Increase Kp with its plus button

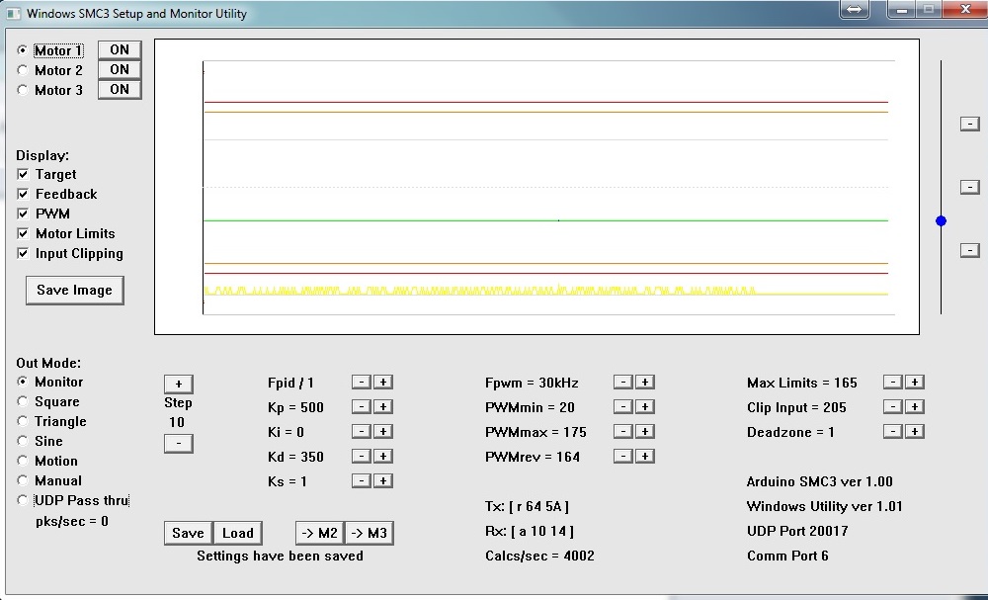(x=383, y=406)
